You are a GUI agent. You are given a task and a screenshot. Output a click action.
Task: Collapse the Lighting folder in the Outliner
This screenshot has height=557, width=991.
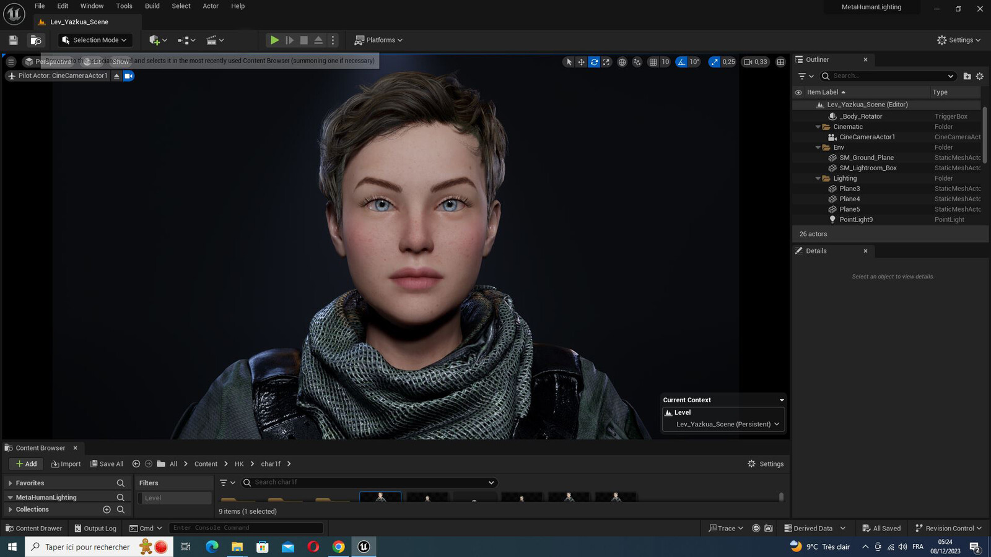tap(818, 178)
